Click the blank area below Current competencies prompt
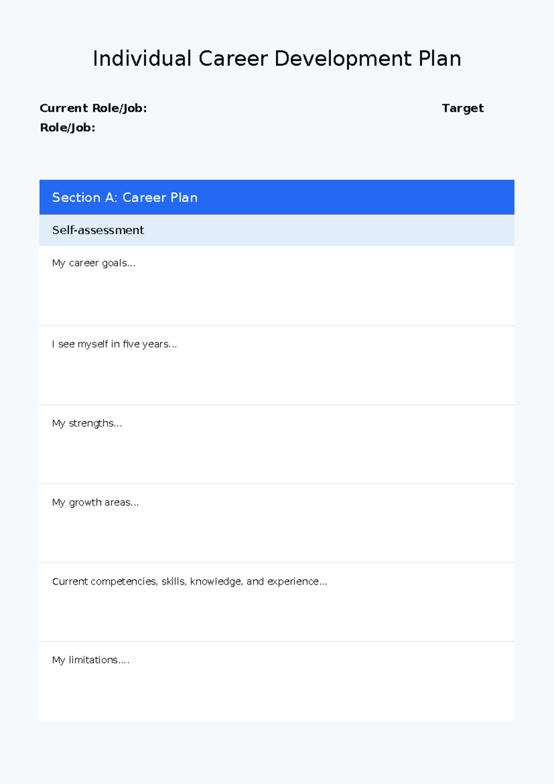 pos(277,614)
